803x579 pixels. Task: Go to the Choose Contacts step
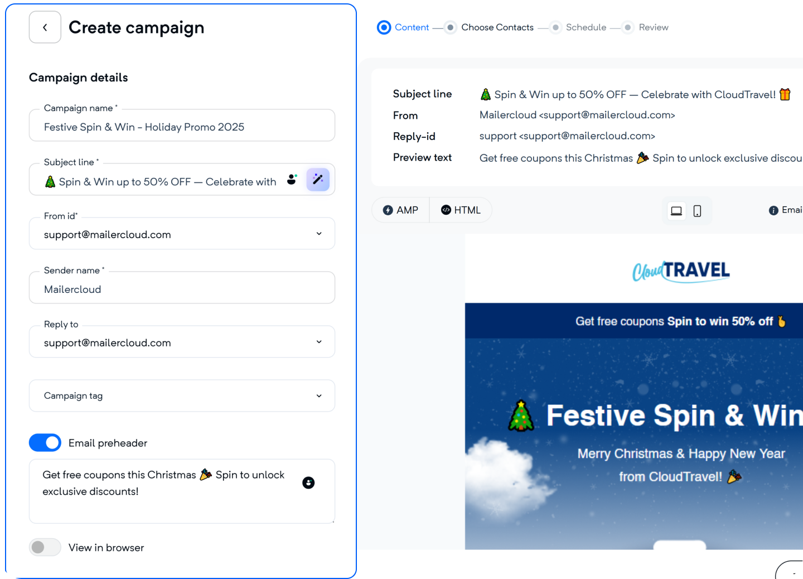point(489,27)
